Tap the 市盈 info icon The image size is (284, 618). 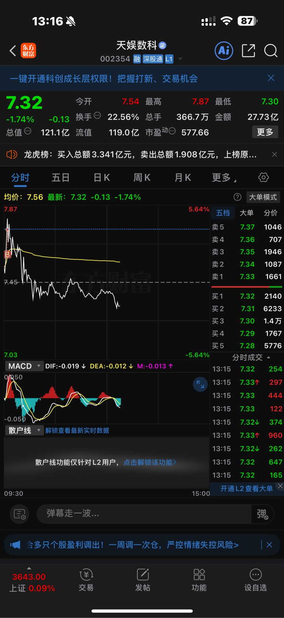click(x=172, y=131)
